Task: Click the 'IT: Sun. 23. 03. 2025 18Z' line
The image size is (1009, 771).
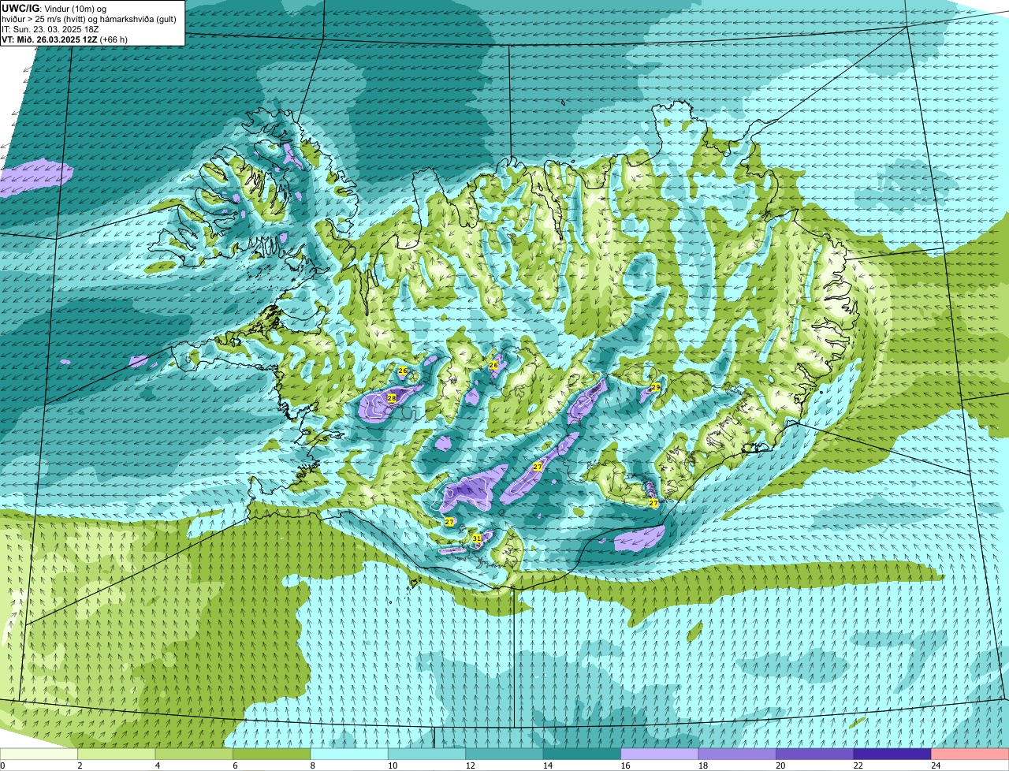Action: point(50,28)
